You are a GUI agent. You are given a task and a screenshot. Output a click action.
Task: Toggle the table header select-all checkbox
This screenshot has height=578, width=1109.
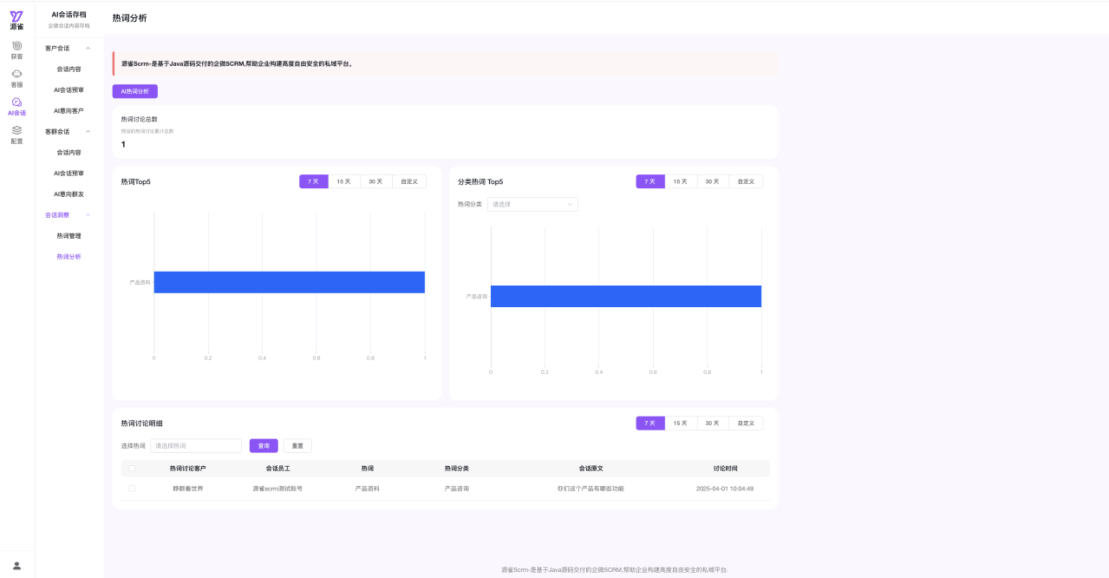point(132,468)
